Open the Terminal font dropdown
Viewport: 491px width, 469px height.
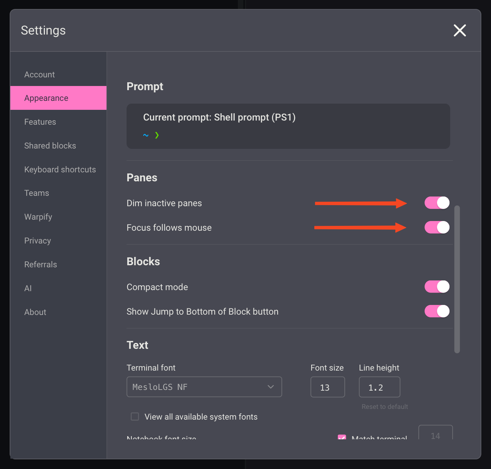click(x=204, y=387)
